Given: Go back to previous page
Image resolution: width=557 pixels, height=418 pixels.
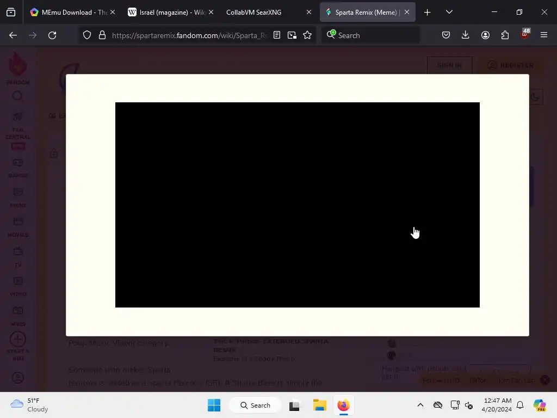Looking at the screenshot, I should point(13,35).
